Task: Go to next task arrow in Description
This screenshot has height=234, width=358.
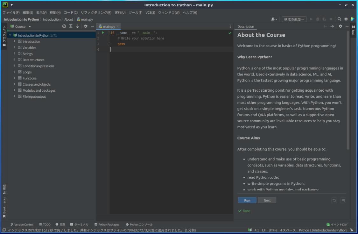Action: click(332, 26)
